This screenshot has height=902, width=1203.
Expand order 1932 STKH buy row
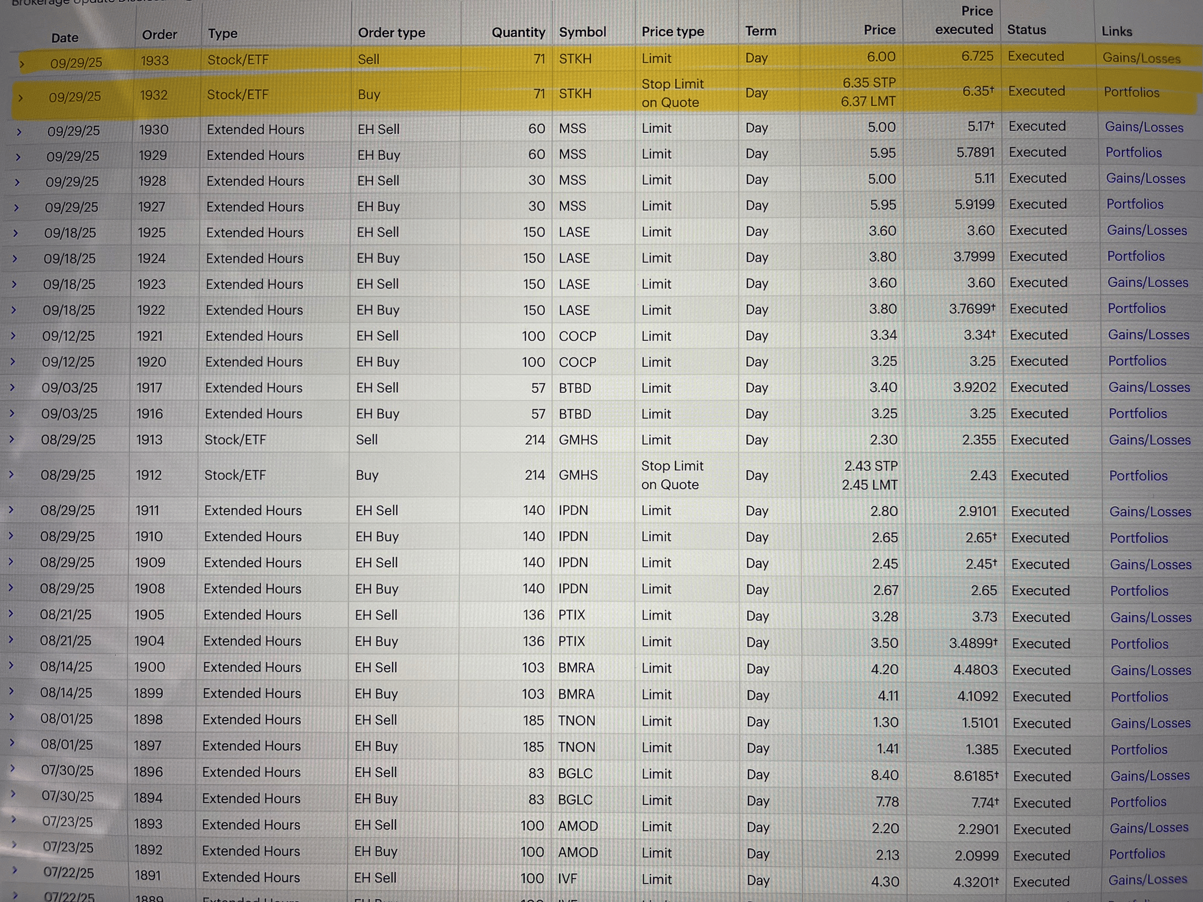click(x=21, y=98)
